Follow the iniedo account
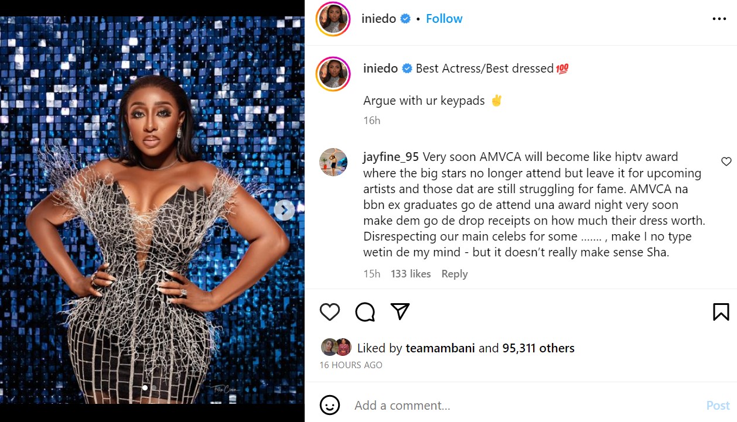 [x=444, y=19]
